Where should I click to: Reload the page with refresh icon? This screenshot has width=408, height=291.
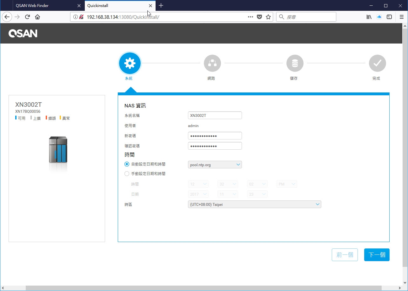pyautogui.click(x=27, y=17)
